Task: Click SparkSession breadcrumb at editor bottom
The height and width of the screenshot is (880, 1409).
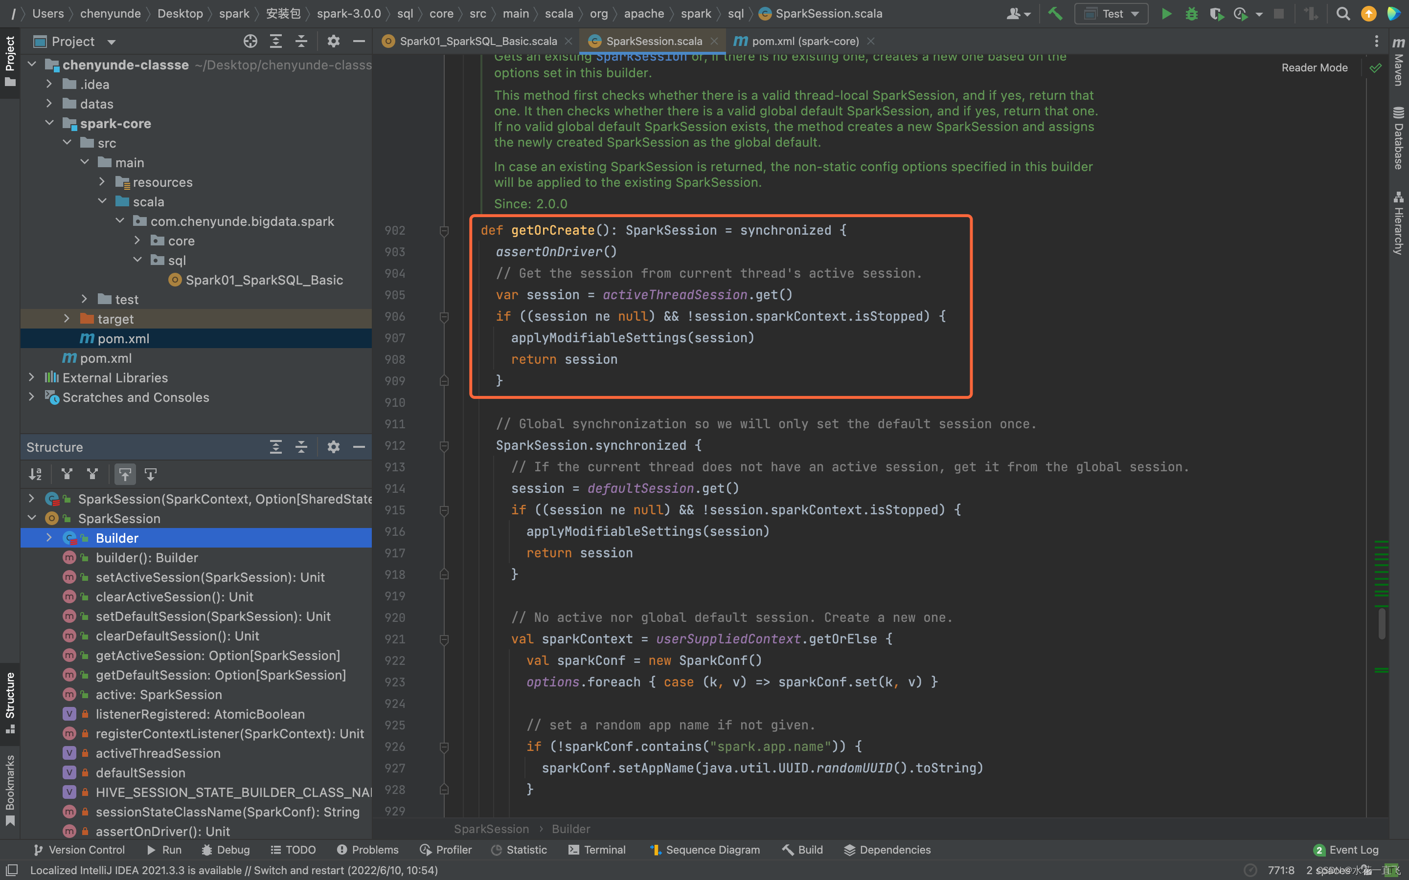Action: (x=491, y=829)
